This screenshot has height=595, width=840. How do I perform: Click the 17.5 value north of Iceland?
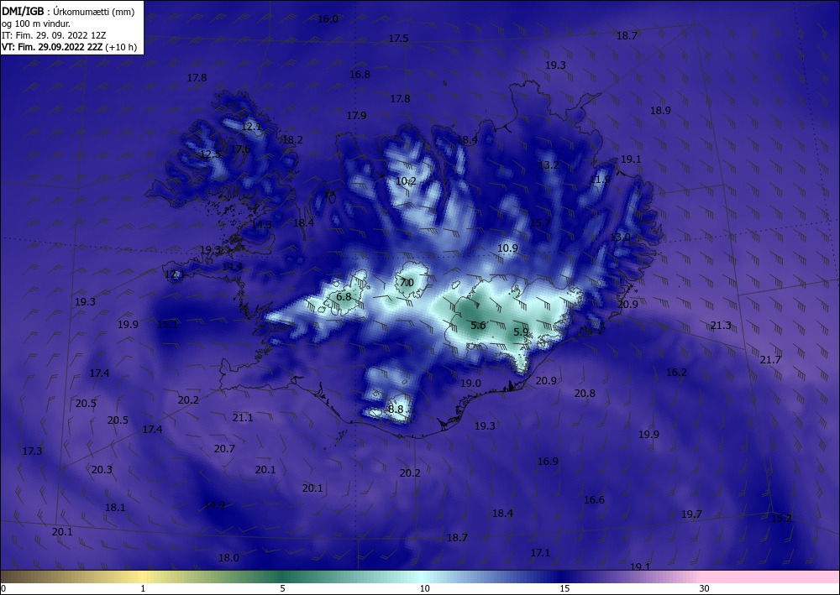click(398, 39)
